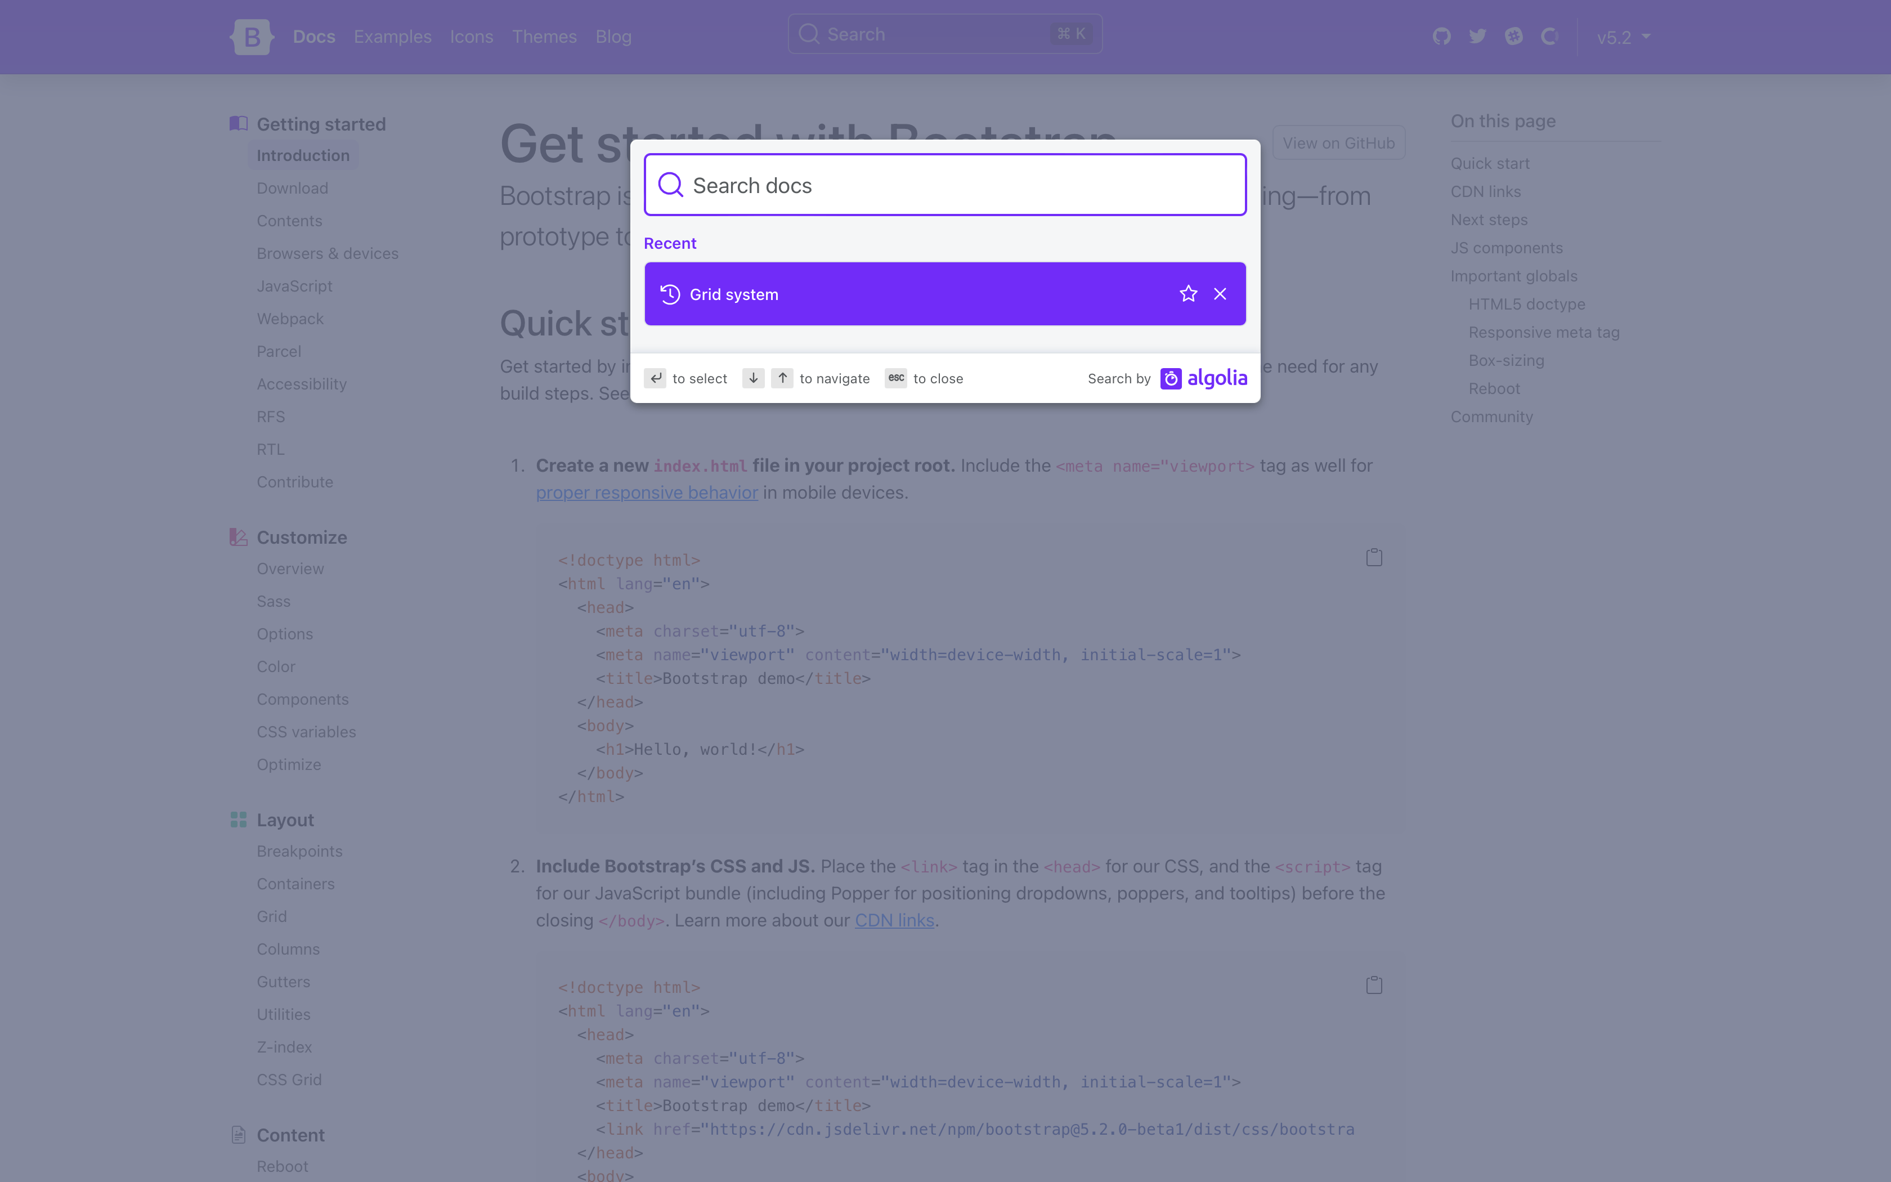This screenshot has height=1182, width=1891.
Task: Open the Examples nav item
Action: click(392, 37)
